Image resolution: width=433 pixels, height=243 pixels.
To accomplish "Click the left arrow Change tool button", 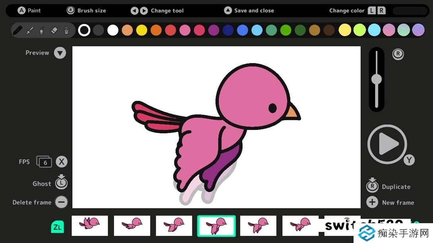I will pyautogui.click(x=135, y=11).
